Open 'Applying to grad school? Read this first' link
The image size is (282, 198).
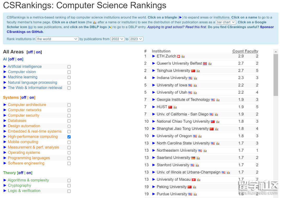pos(177,27)
